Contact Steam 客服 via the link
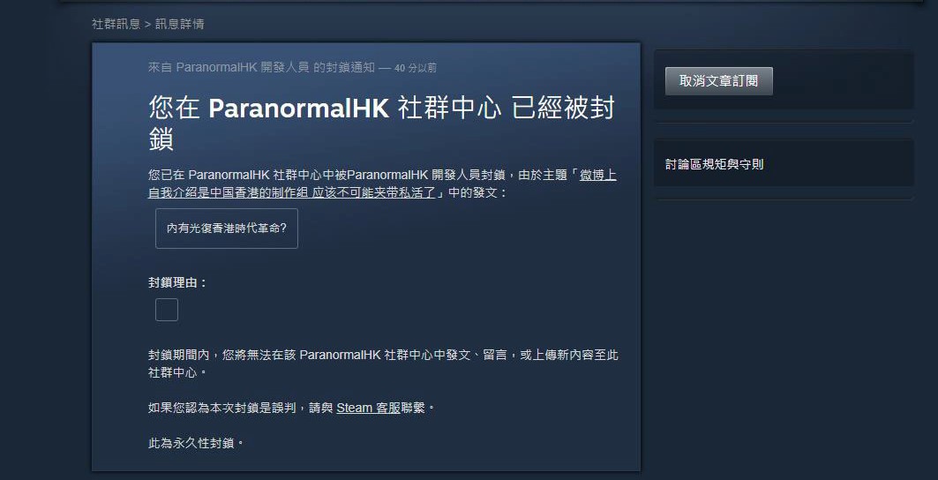The image size is (938, 480). [369, 408]
